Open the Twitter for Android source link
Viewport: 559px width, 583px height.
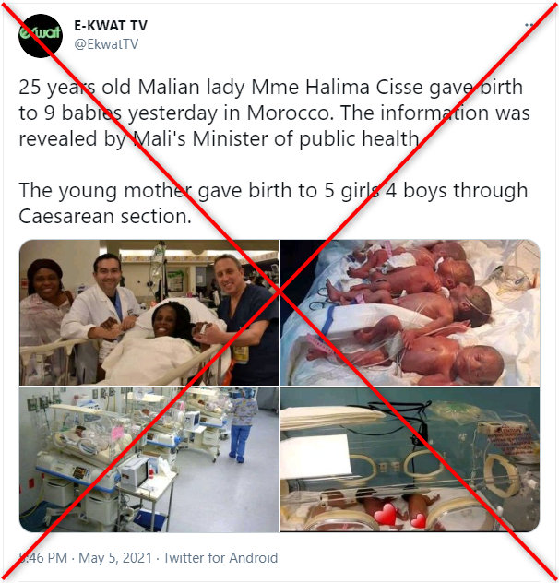coord(220,558)
